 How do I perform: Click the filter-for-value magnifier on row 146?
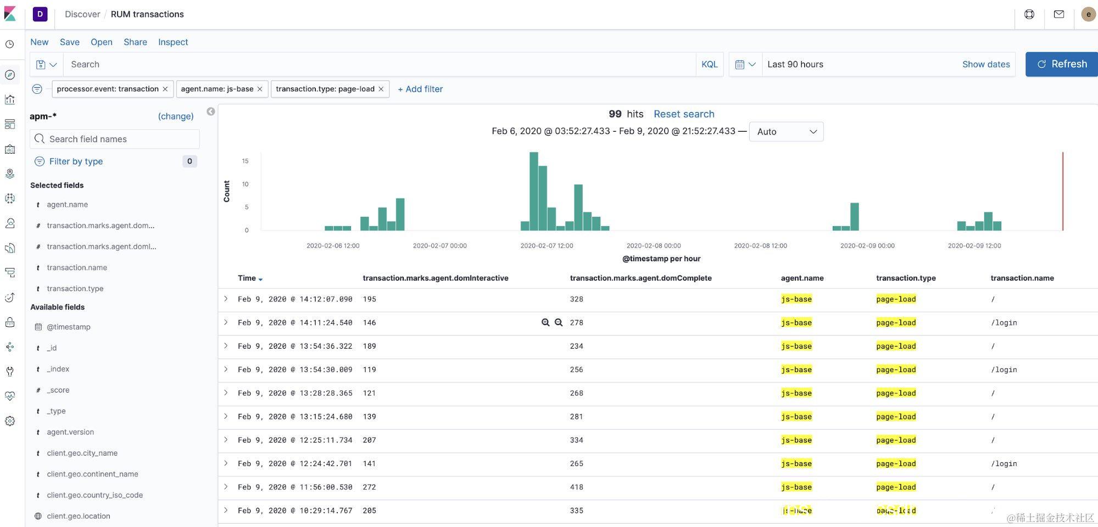pyautogui.click(x=545, y=323)
